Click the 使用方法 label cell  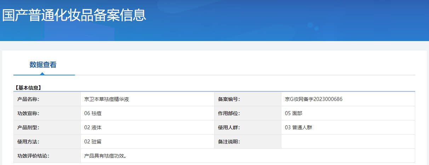[28, 142]
